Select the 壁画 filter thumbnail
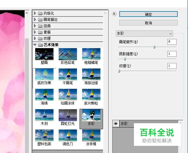Viewport: 188px width, 153px height. click(x=44, y=54)
